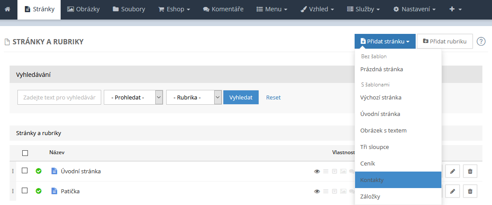Choose Kontakty template from the dropdown
Viewport: 492px width, 205px height.
[398, 180]
